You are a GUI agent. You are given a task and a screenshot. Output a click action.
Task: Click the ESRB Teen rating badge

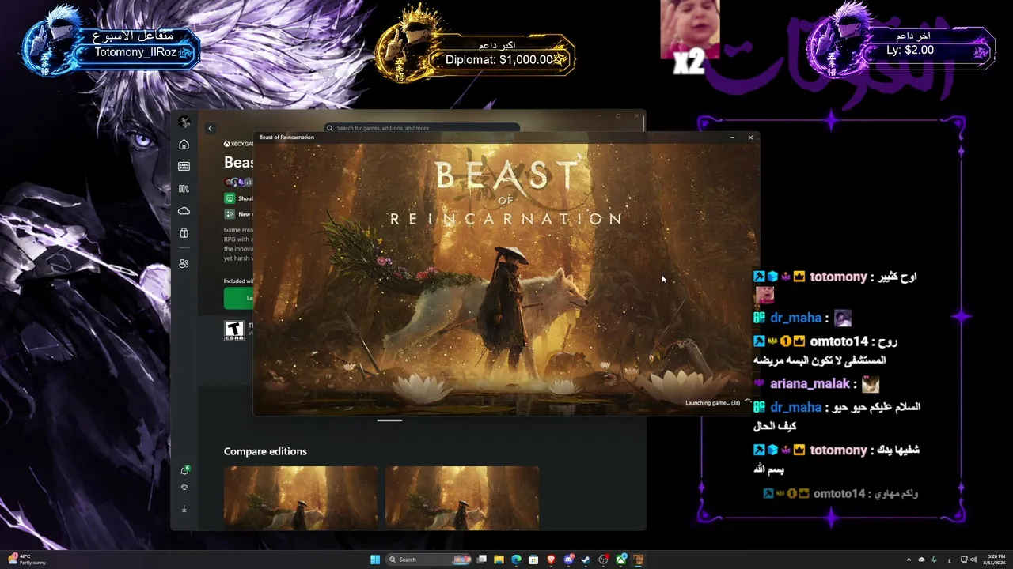233,330
